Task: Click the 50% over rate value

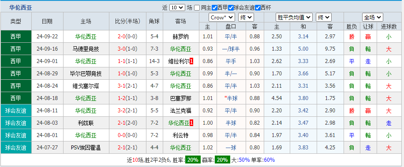Action: click(x=244, y=160)
